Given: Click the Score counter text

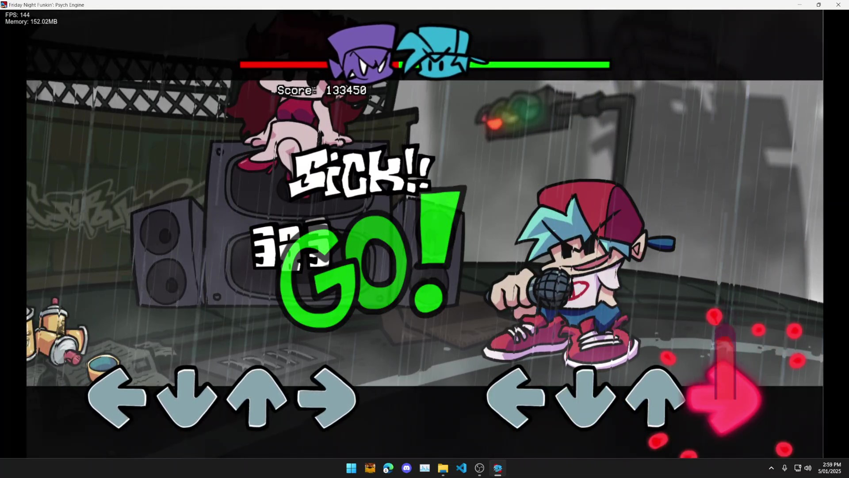Looking at the screenshot, I should point(321,90).
